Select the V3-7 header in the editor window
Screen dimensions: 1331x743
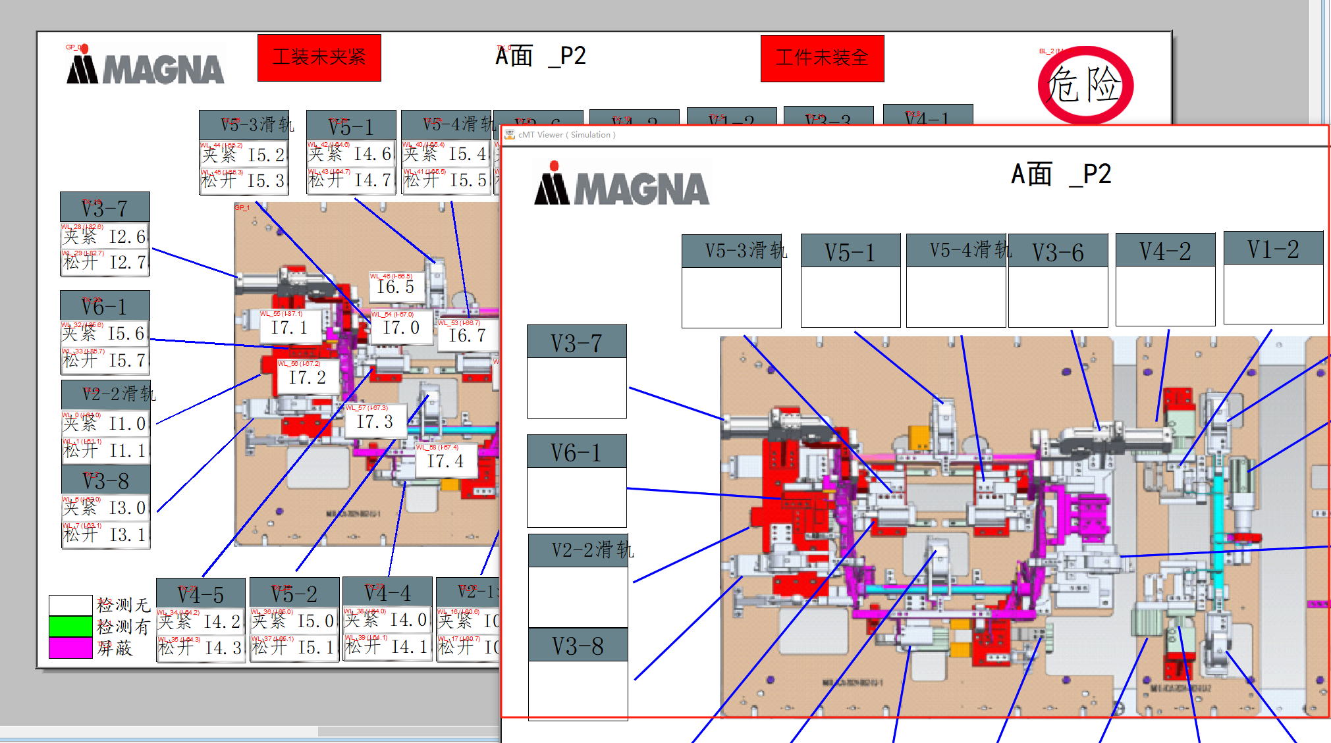105,207
